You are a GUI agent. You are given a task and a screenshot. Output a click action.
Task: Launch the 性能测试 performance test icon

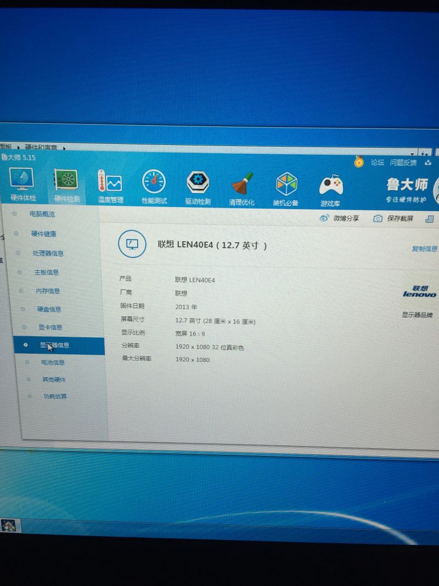154,187
